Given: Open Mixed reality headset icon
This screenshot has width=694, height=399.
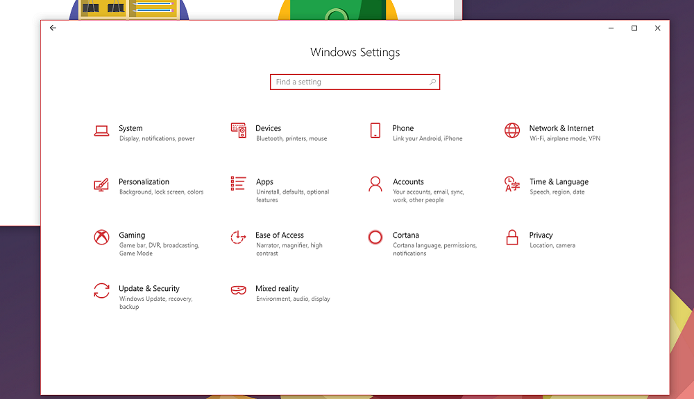Looking at the screenshot, I should 238,291.
